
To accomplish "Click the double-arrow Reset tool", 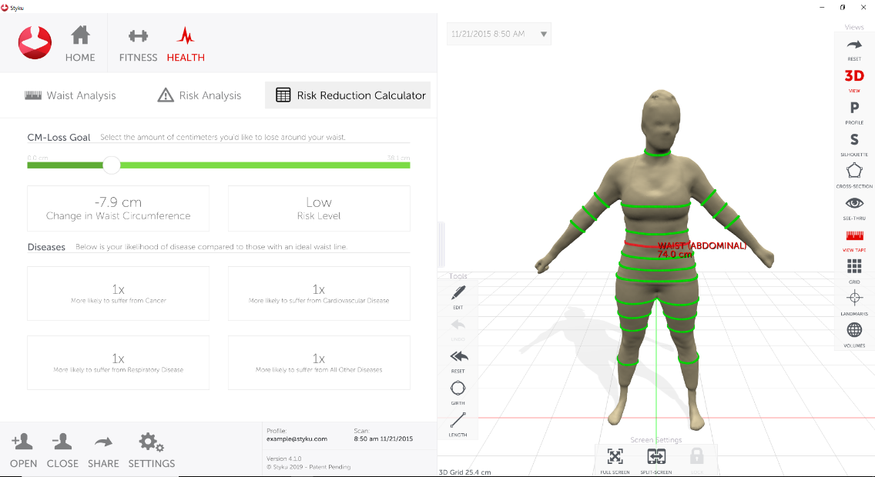I will [x=458, y=359].
